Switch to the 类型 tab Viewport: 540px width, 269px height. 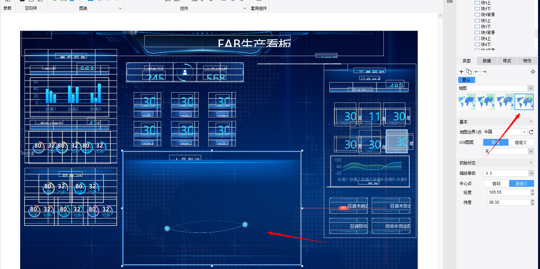point(467,61)
